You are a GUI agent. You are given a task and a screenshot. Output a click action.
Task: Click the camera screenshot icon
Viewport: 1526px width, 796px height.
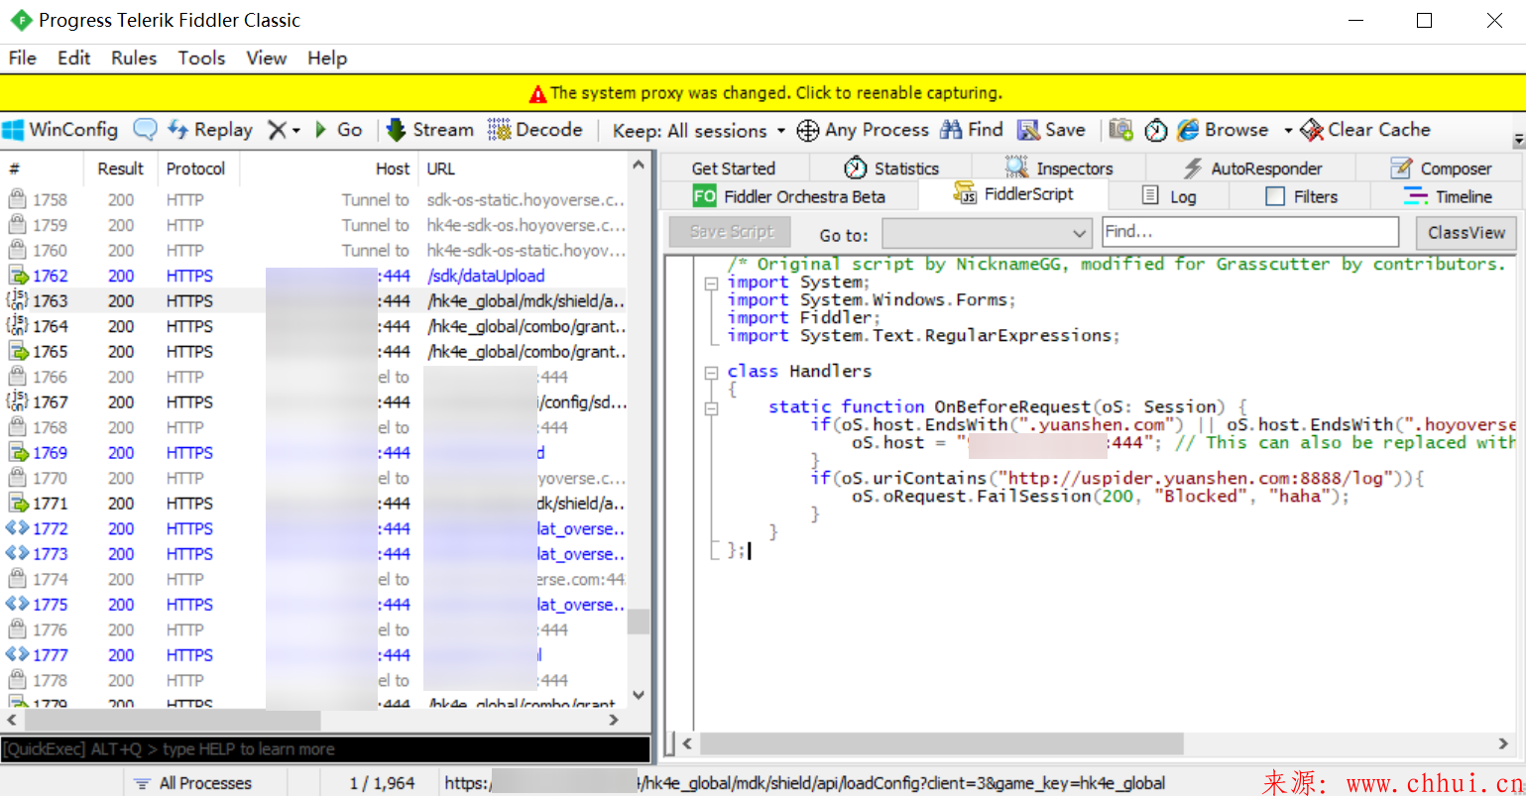tap(1121, 130)
